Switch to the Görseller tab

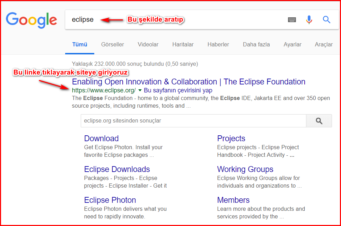[112, 45]
